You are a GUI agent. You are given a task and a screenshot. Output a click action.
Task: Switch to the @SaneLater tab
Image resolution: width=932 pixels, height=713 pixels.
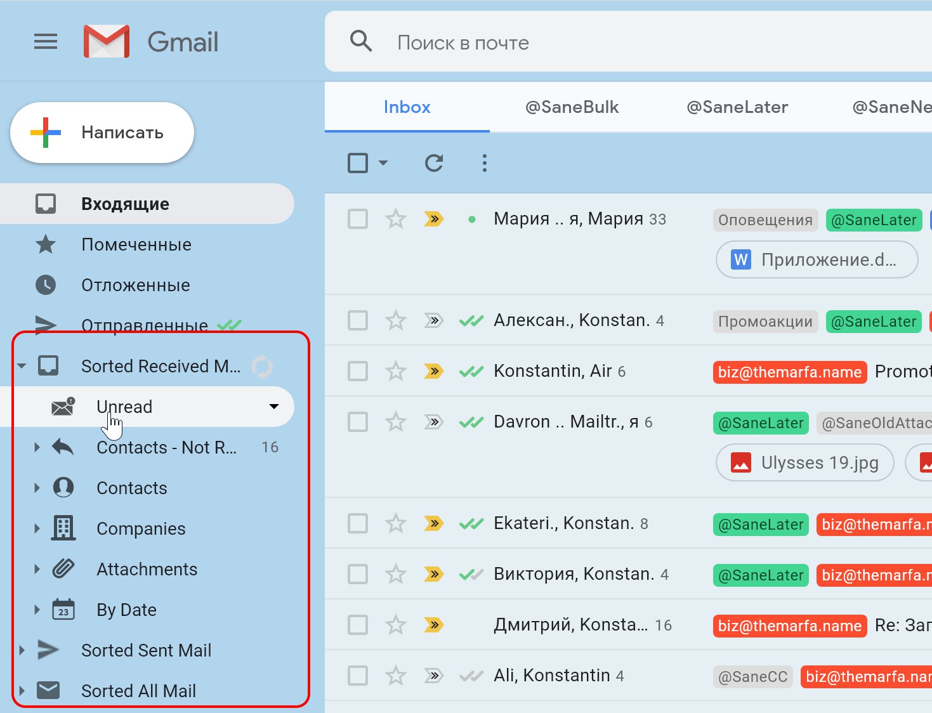tap(737, 107)
